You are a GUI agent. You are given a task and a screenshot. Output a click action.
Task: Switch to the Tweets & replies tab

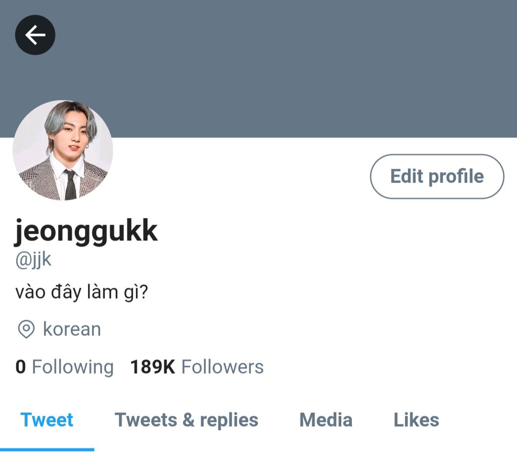click(186, 420)
